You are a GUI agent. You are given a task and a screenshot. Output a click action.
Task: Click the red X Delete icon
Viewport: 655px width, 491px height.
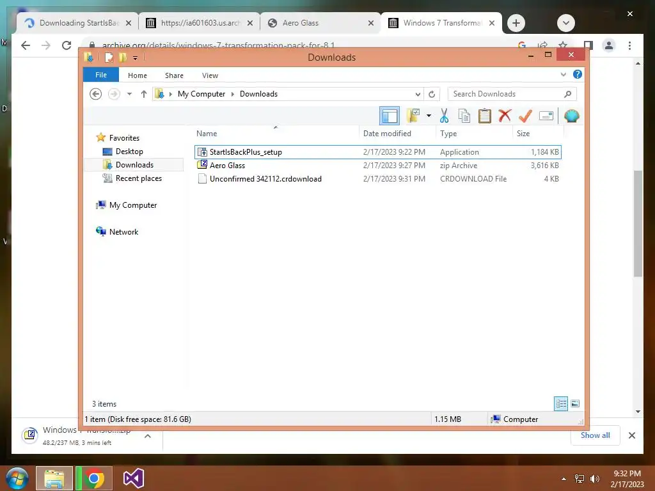tap(505, 116)
